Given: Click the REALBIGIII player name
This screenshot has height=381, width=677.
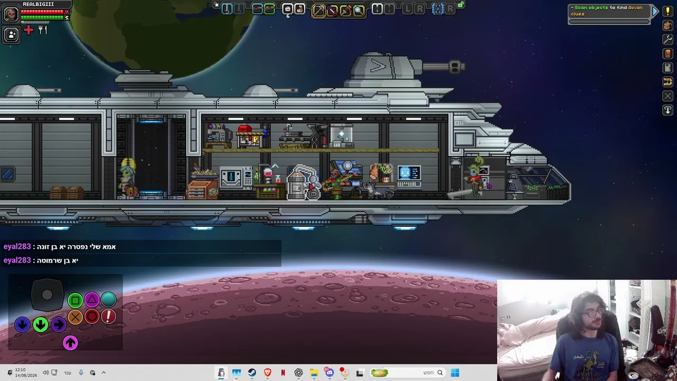Looking at the screenshot, I should 38,4.
